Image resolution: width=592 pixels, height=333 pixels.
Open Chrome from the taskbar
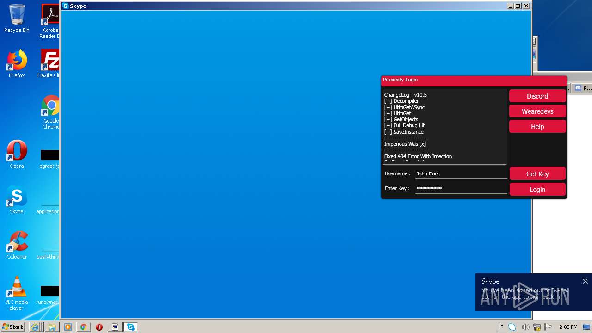(x=83, y=327)
